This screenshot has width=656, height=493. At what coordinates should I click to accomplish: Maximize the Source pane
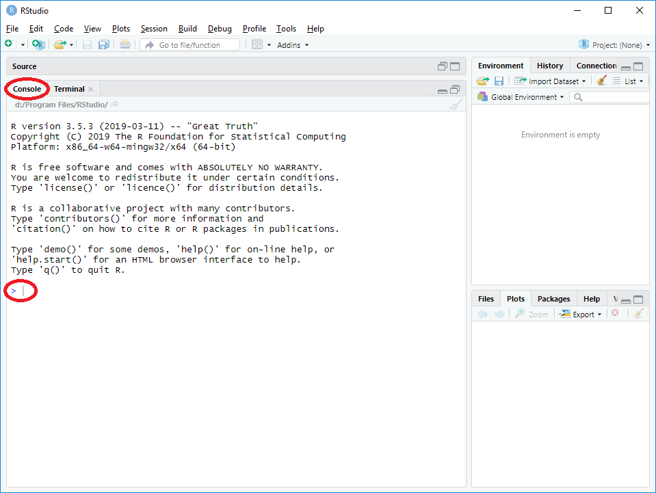(455, 66)
